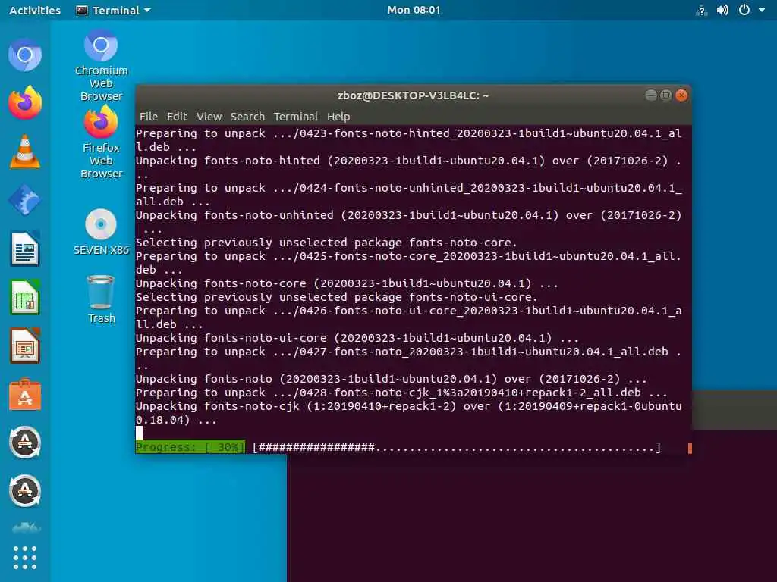Image resolution: width=777 pixels, height=582 pixels.
Task: Click the orange terminal scrollbar thumb
Action: [690, 447]
